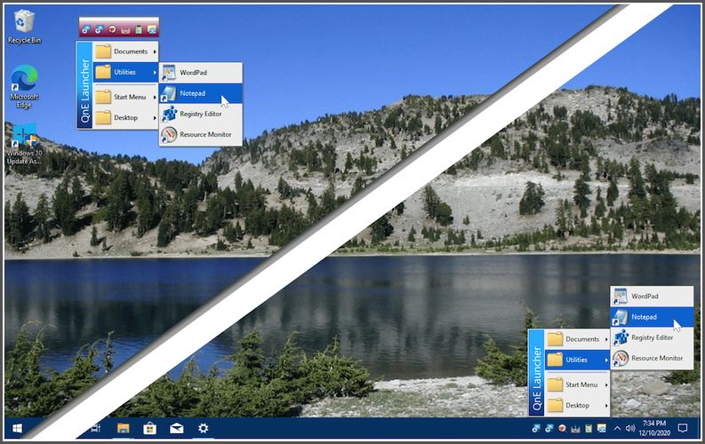Open Microsoft Store from the taskbar
705x444 pixels.
tap(149, 429)
